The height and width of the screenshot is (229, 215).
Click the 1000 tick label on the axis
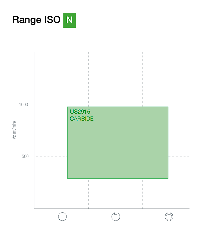click(x=24, y=105)
